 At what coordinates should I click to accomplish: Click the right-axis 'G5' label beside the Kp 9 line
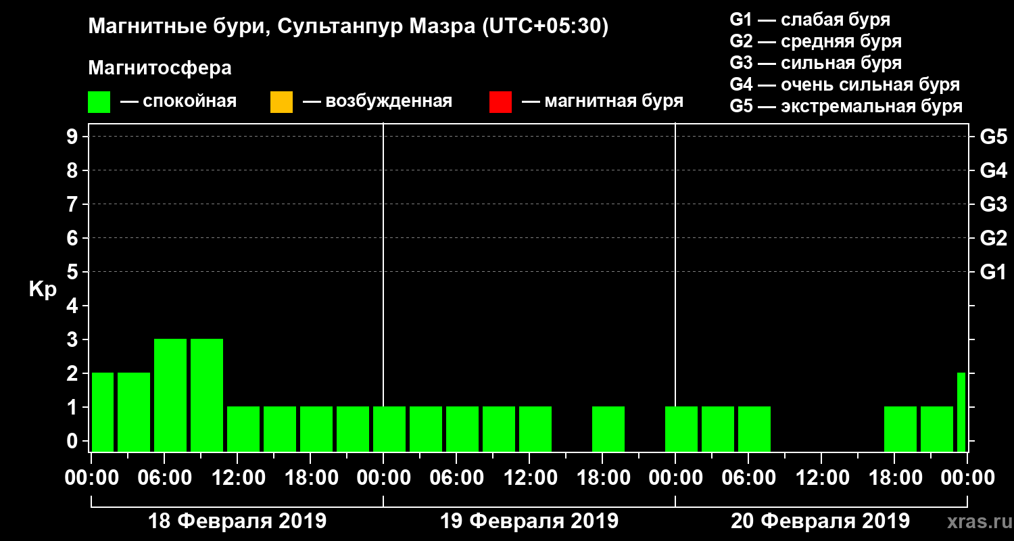point(993,137)
